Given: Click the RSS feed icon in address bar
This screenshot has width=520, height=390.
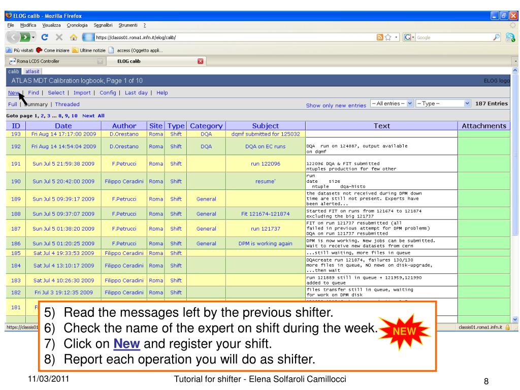Looking at the screenshot, I should coord(380,38).
